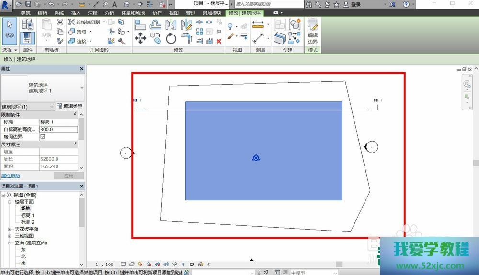Click the binoculars search icon
The height and width of the screenshot is (275, 479).
(x=309, y=4)
